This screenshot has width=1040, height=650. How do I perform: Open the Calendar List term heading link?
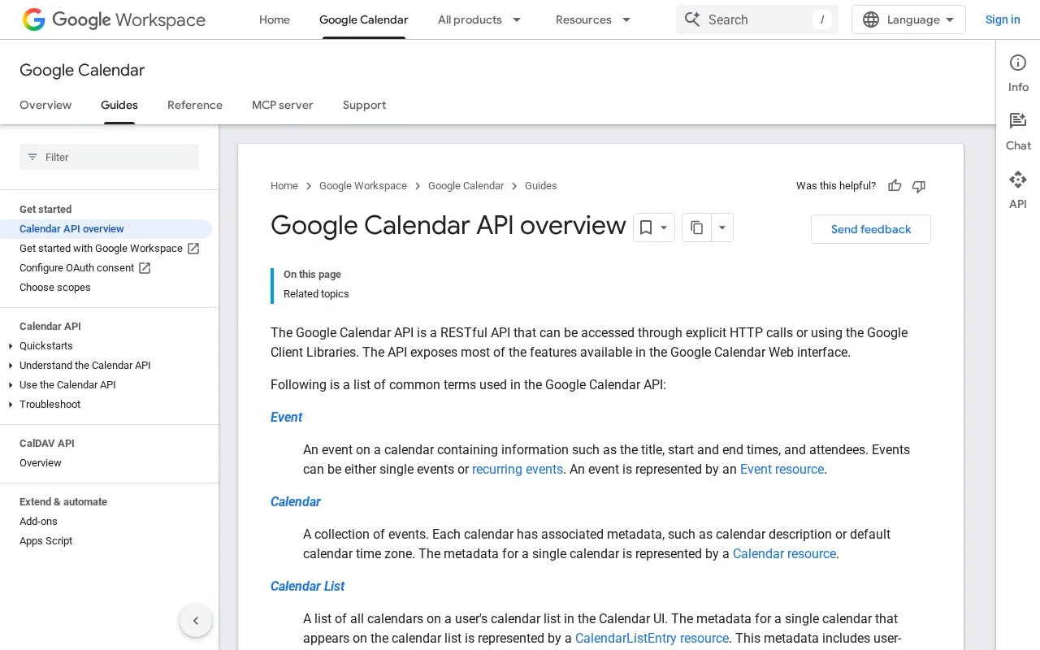point(308,586)
